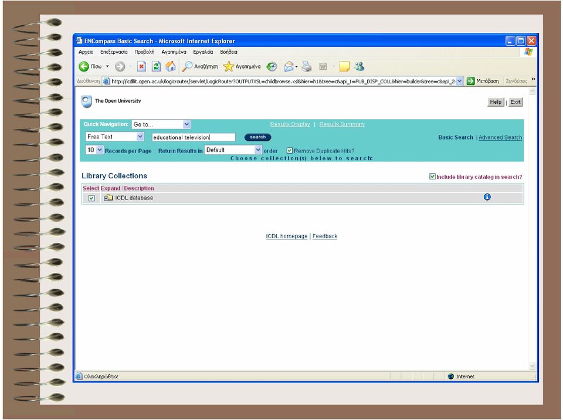Click the Help button
The height and width of the screenshot is (420, 563).
[496, 102]
